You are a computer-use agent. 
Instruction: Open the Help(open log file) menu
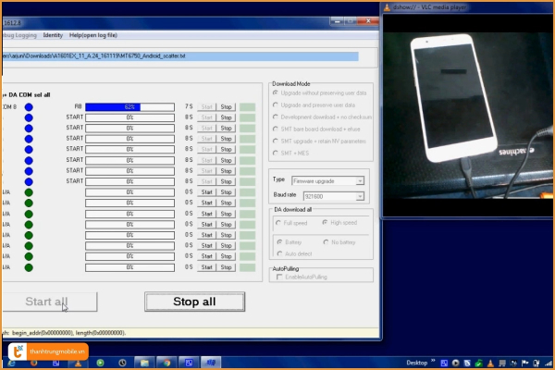pyautogui.click(x=92, y=35)
